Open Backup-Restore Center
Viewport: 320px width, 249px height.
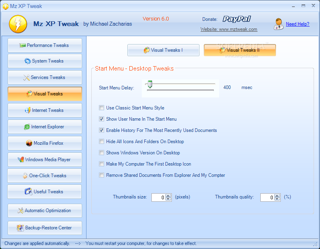(x=45, y=228)
